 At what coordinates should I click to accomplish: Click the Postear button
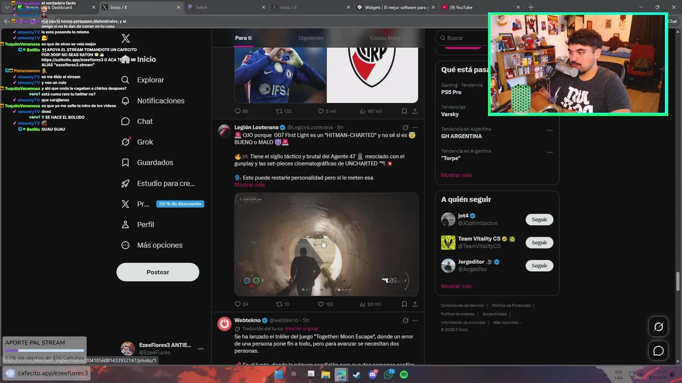coord(158,272)
